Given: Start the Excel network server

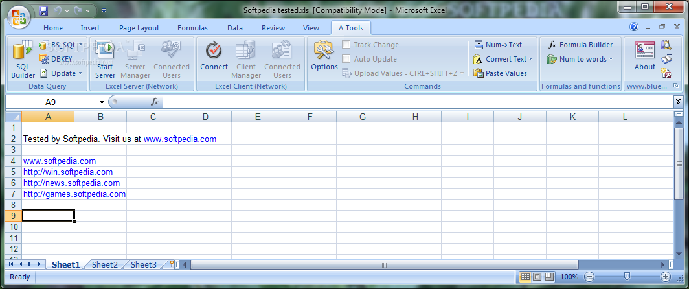Looking at the screenshot, I should [105, 59].
